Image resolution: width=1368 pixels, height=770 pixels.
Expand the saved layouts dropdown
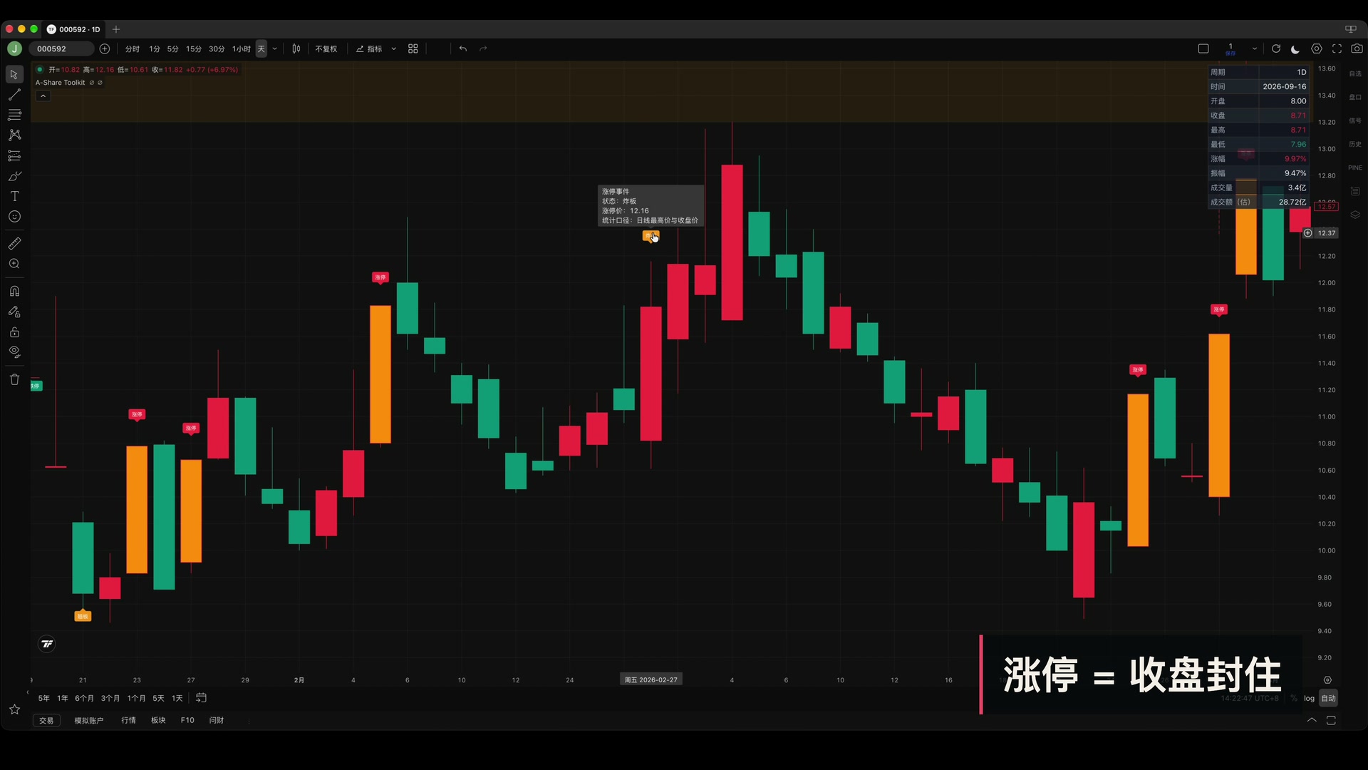point(1255,48)
